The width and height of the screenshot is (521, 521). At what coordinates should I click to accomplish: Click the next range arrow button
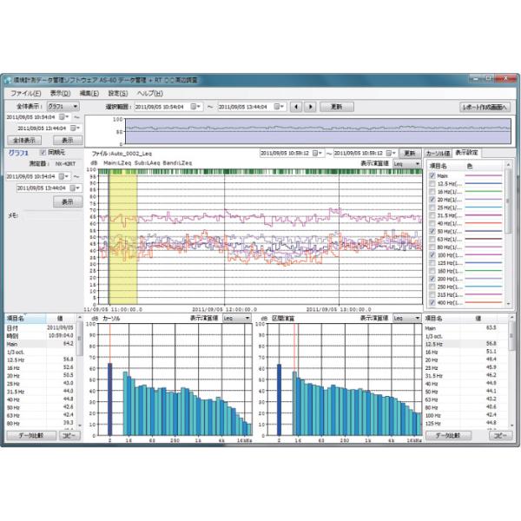[308, 106]
